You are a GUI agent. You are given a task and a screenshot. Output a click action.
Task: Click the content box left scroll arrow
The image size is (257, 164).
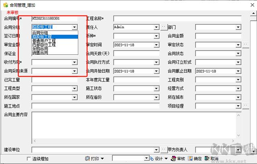click(35, 141)
